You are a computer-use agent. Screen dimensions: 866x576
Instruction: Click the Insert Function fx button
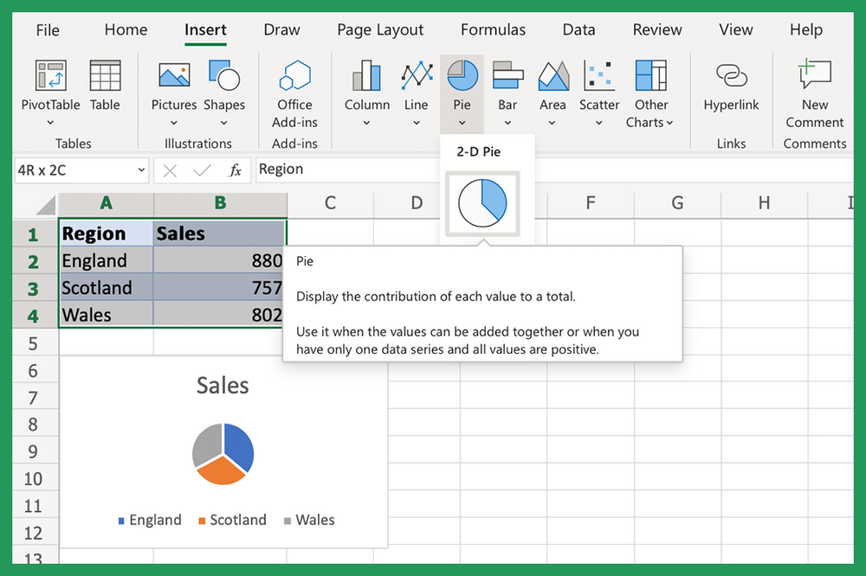point(236,170)
